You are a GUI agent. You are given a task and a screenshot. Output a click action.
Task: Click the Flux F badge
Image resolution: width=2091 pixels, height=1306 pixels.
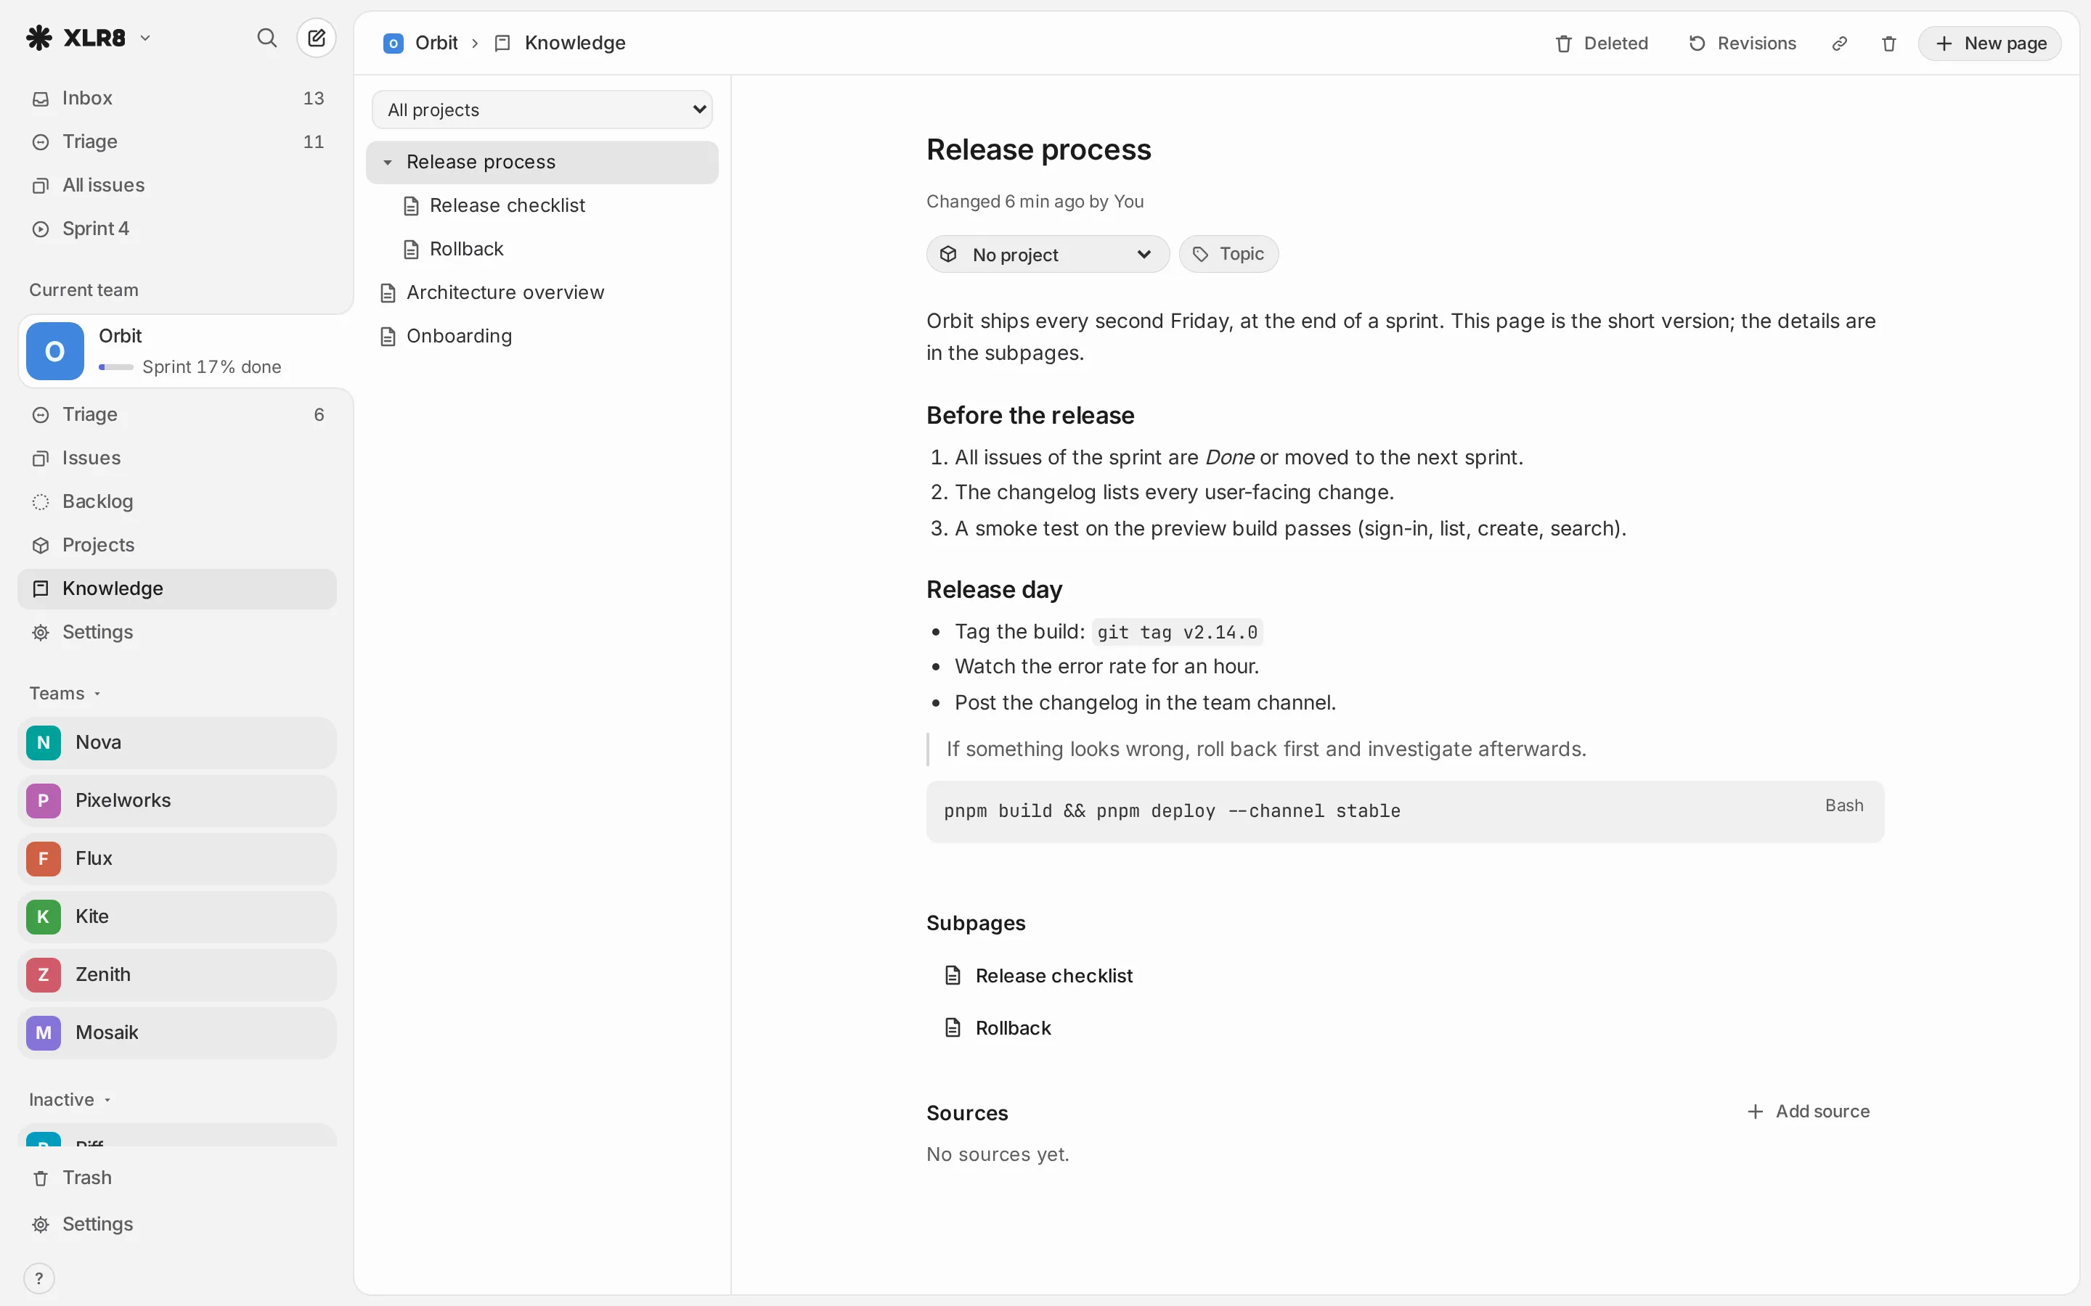coord(44,858)
